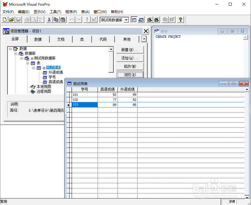
Task: Select the 学号 cell with value 101
Action: 85,95
